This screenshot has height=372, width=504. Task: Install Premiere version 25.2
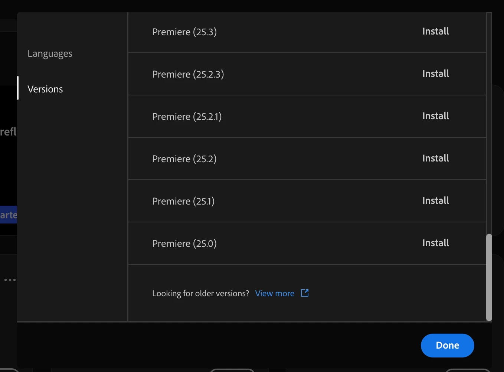pyautogui.click(x=436, y=159)
